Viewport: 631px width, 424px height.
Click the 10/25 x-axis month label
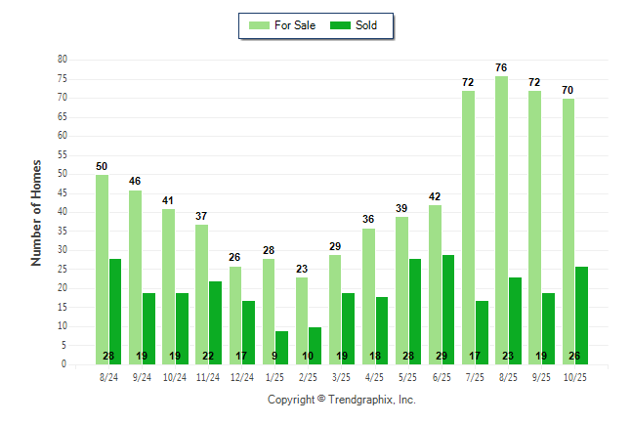pyautogui.click(x=575, y=375)
